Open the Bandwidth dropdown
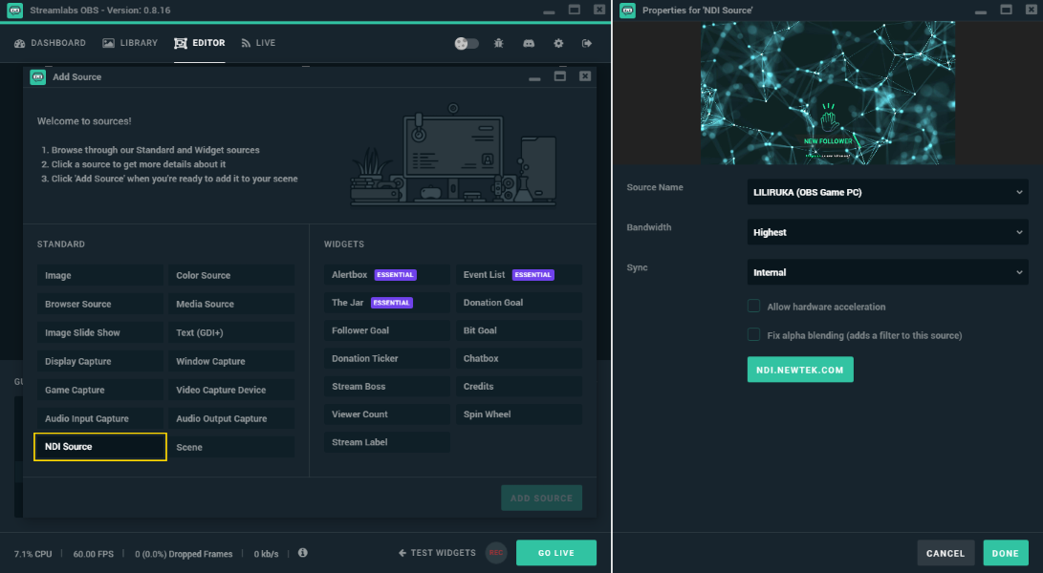The height and width of the screenshot is (573, 1043). tap(887, 232)
